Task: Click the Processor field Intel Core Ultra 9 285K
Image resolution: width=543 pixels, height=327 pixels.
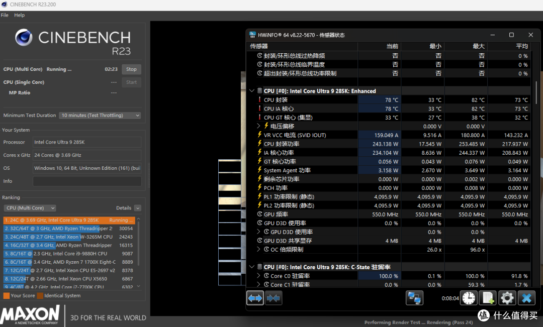Action: [x=87, y=142]
